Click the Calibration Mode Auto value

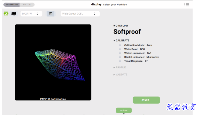coord(149,45)
